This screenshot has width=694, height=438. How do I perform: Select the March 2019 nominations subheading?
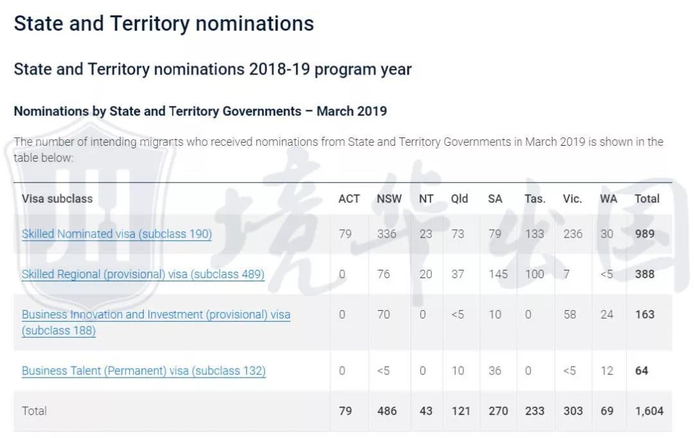click(200, 111)
